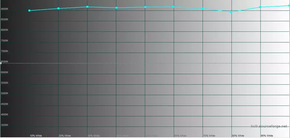Click the 6500K axis label
290x138 pixels.
[5, 61]
